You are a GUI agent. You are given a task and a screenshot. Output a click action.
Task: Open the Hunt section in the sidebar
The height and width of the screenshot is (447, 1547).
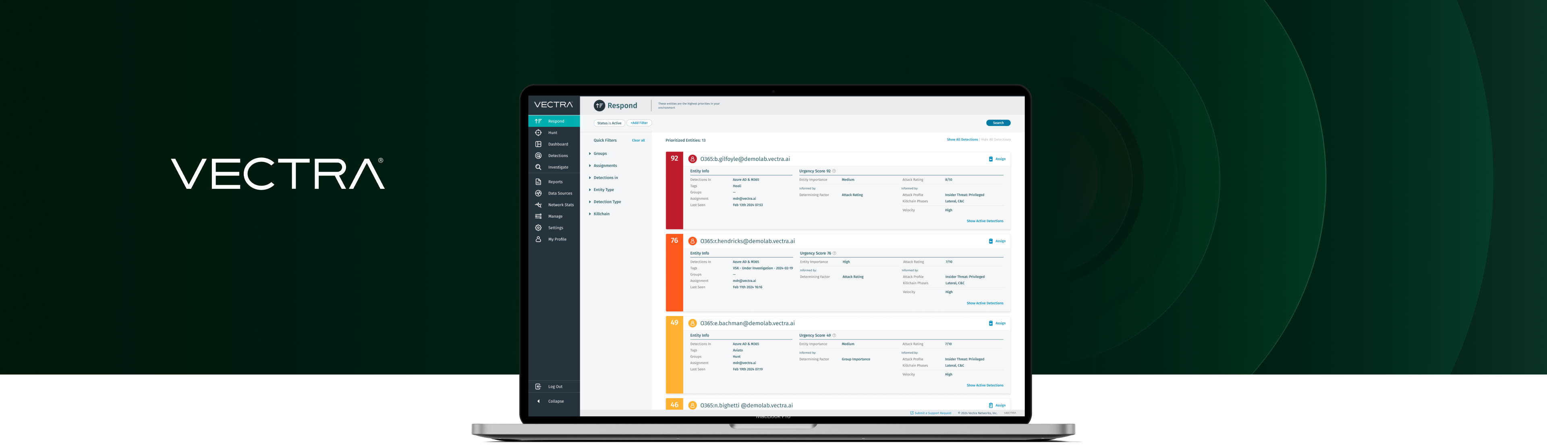click(554, 132)
